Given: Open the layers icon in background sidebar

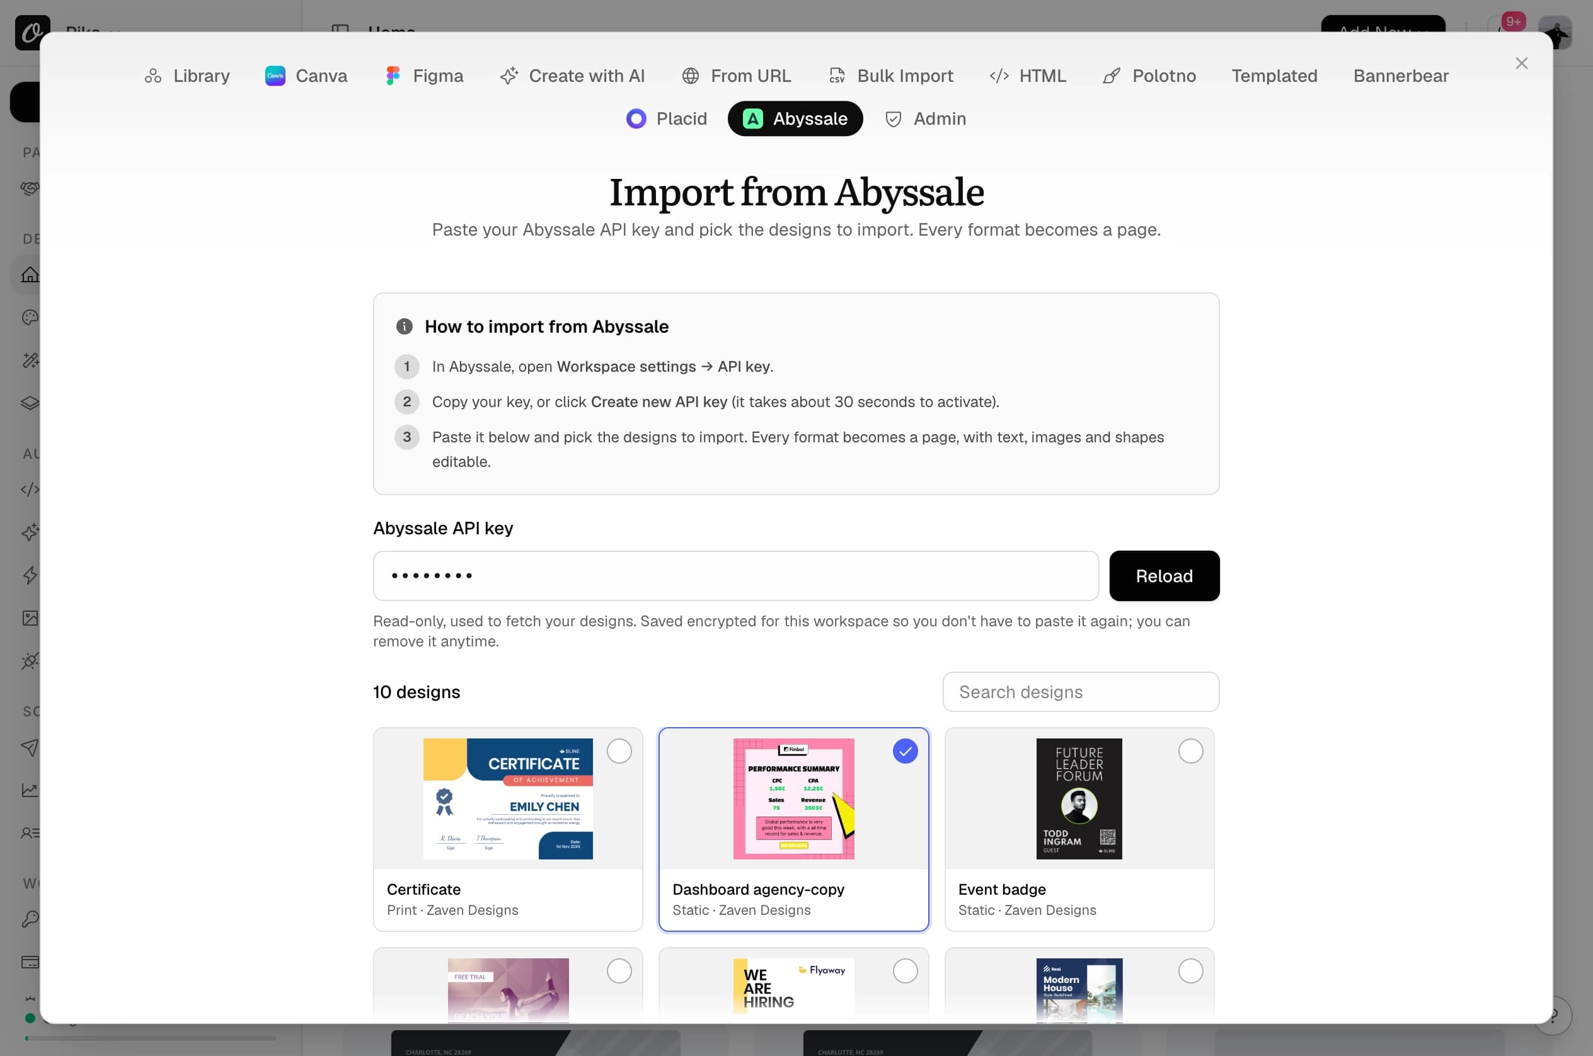Looking at the screenshot, I should coord(30,403).
